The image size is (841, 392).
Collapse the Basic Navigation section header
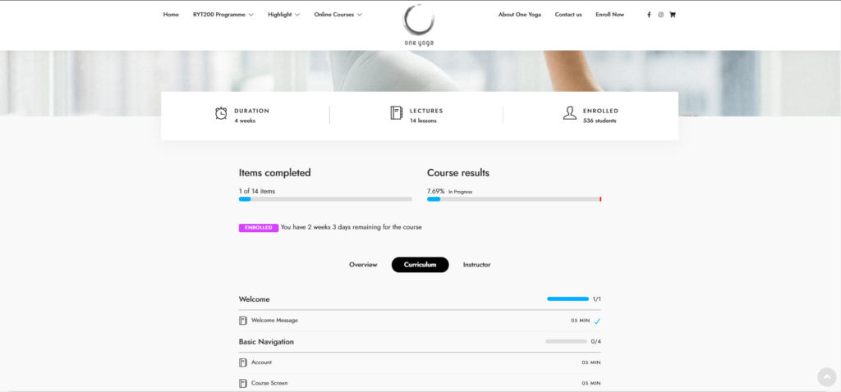coord(420,342)
